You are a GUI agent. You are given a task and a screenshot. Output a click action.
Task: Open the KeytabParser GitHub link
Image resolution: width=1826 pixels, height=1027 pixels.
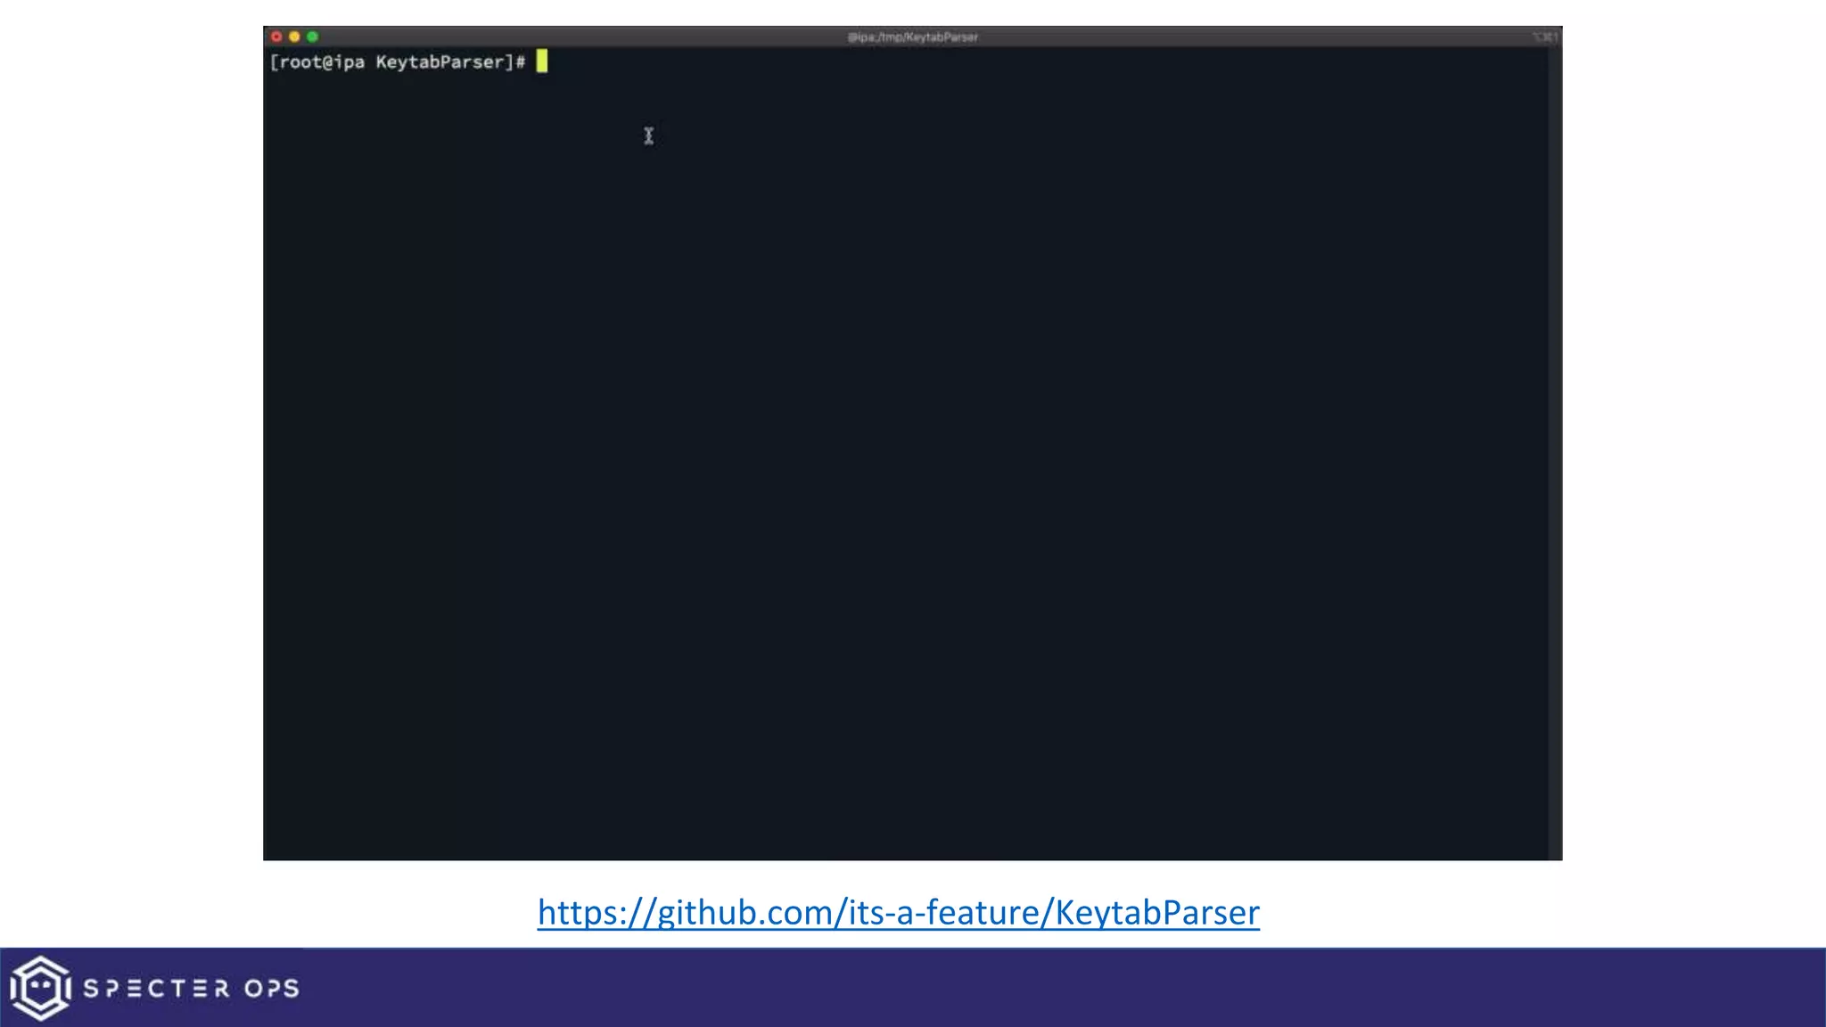tap(898, 912)
